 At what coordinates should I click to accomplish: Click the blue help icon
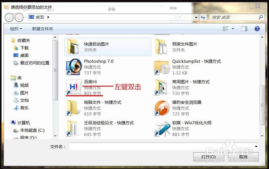[257, 29]
